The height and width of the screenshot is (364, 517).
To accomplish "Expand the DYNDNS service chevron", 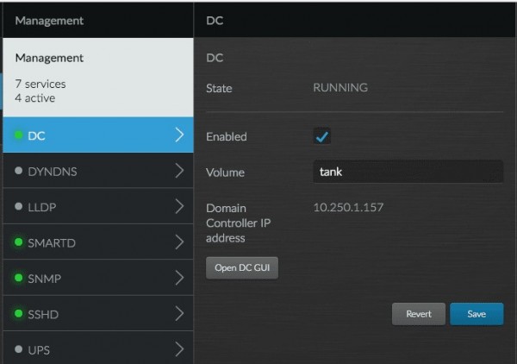I will [x=179, y=171].
